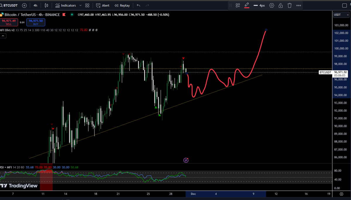Select the yellow ascending trend line
351x200 pixels.
click(x=146, y=117)
